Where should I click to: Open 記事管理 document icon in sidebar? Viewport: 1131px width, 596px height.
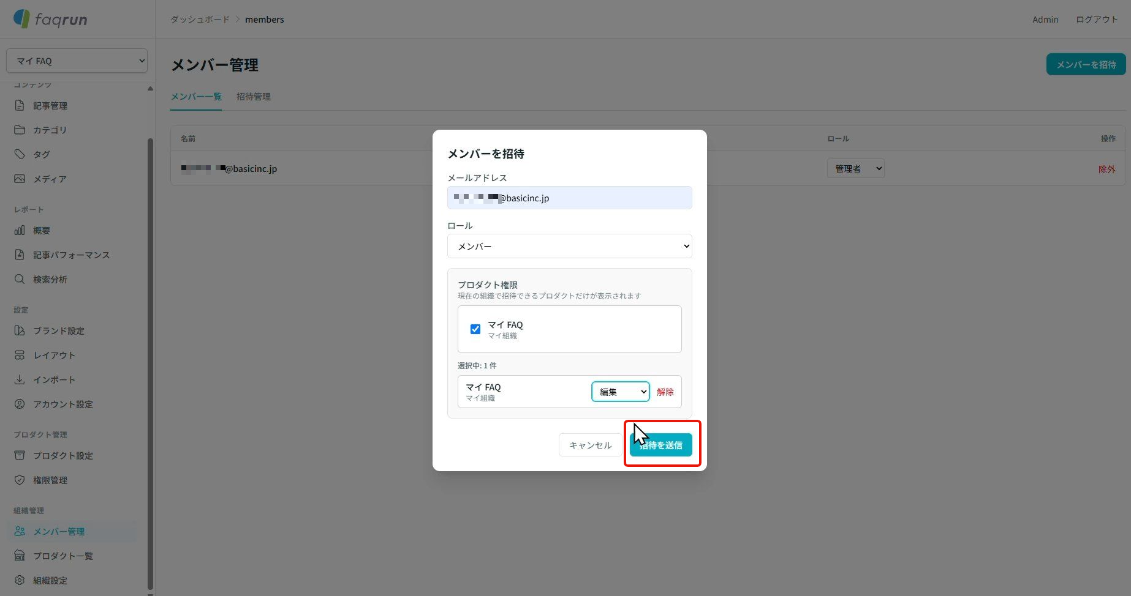tap(20, 105)
